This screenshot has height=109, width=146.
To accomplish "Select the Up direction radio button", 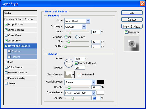I will [x=66, y=37].
